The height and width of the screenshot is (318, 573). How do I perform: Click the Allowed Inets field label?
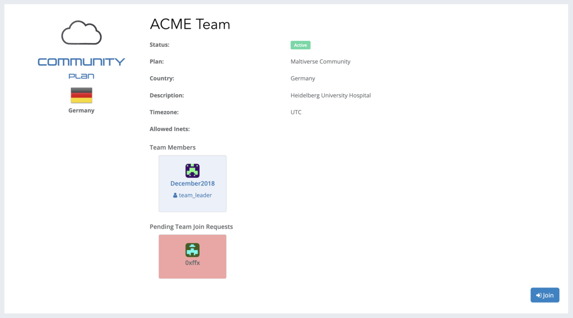point(170,129)
